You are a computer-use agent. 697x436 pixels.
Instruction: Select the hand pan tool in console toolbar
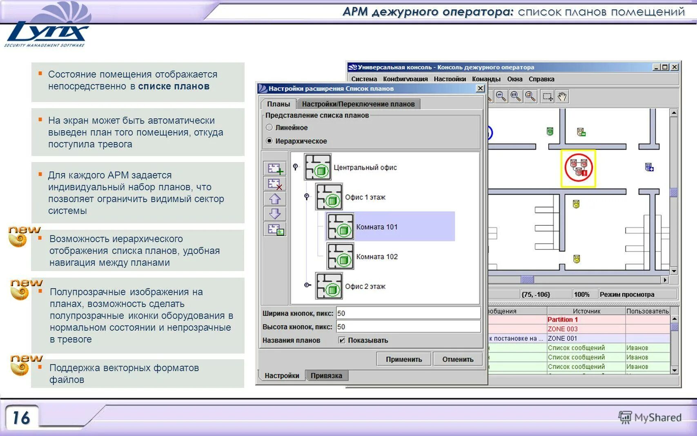(x=562, y=96)
